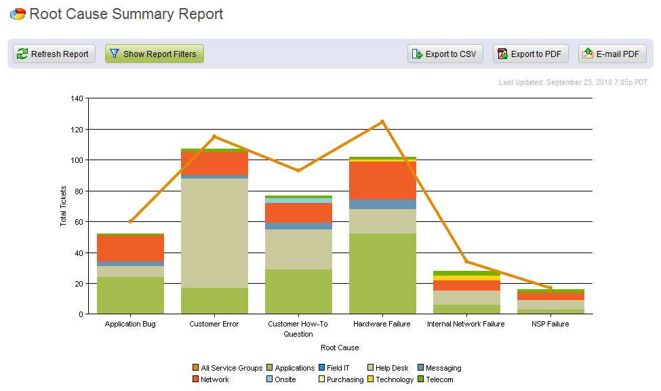Screen dimensions: 661x391
Task: Click the 140 value on the y-axis
Action: 77,98
